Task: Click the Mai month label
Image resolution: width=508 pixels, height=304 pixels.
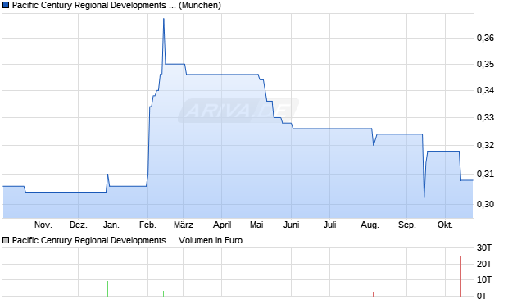Action: (x=256, y=225)
